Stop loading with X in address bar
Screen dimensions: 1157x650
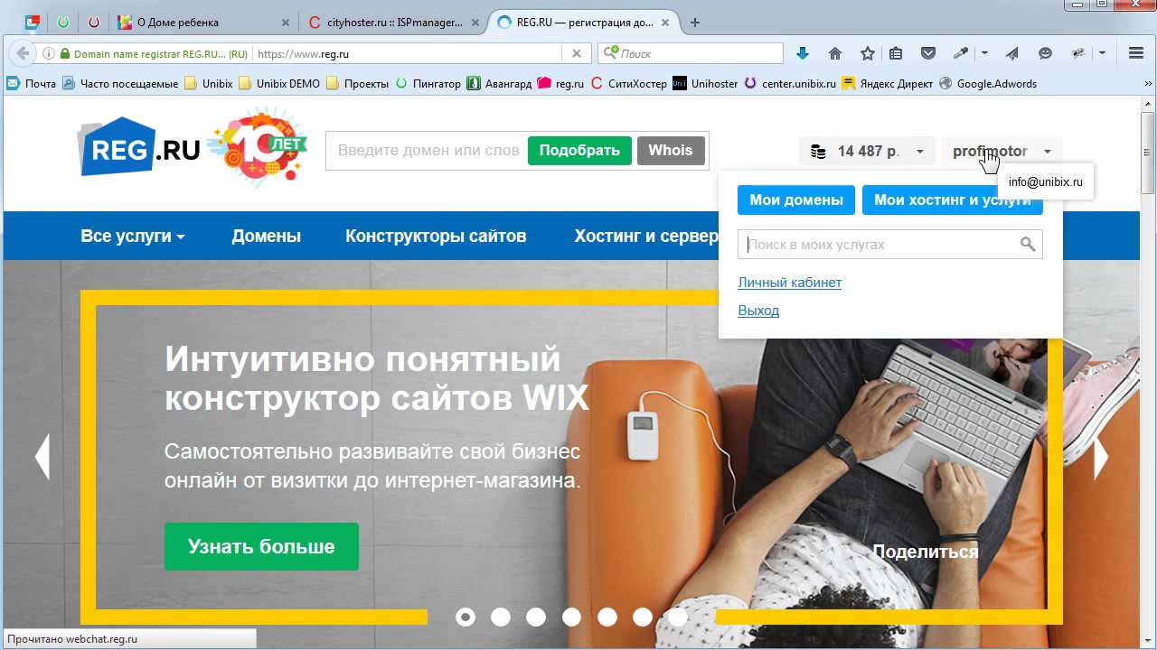(x=577, y=53)
